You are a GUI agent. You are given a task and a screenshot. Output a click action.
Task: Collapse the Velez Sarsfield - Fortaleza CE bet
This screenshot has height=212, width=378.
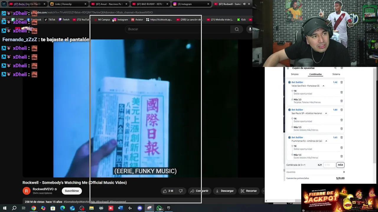(x=323, y=86)
